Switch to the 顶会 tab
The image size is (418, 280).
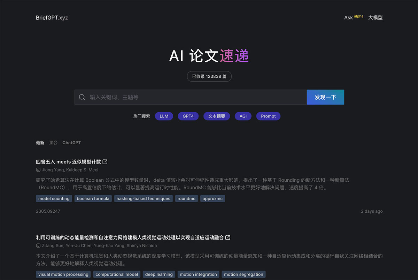[x=53, y=143]
